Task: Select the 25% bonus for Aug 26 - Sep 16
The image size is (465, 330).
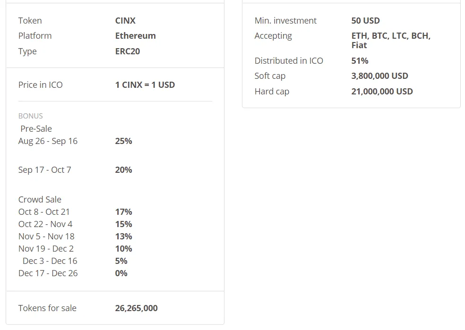Action: (x=123, y=141)
